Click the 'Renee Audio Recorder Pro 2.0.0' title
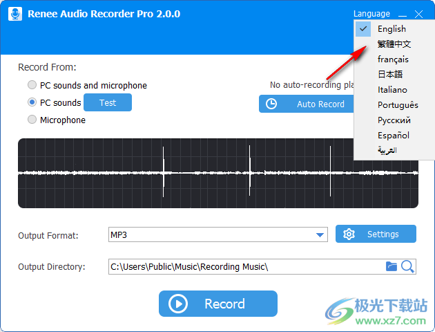The width and height of the screenshot is (435, 332). 104,14
